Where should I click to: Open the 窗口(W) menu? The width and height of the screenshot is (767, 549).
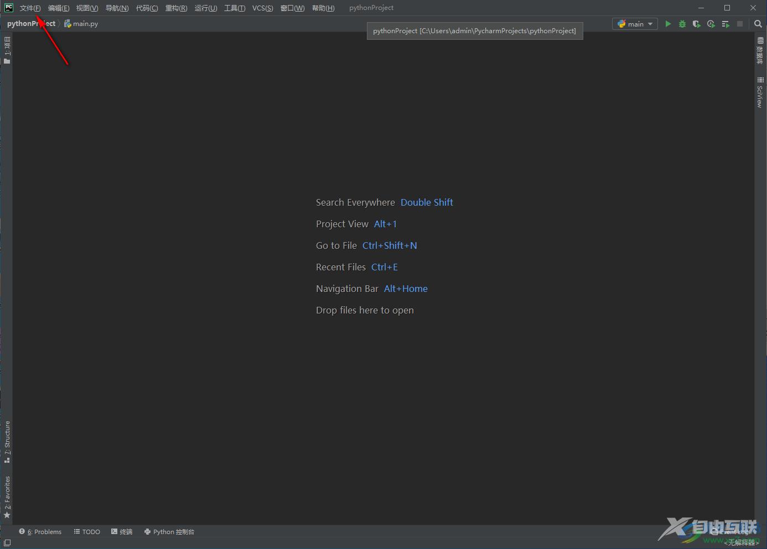(x=292, y=8)
